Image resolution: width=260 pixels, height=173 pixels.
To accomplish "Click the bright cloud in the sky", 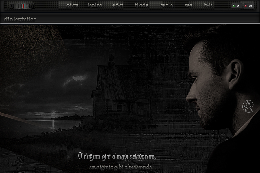I will [77, 78].
